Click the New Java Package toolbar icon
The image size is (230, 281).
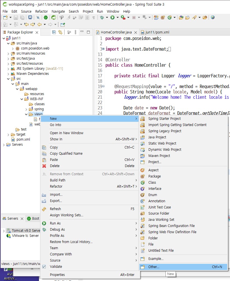(163, 17)
